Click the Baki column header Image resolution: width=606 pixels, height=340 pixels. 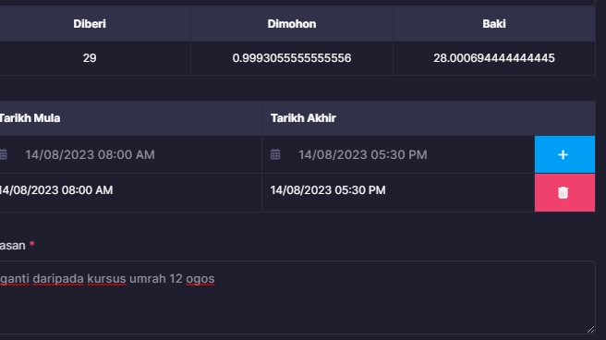[x=494, y=24]
